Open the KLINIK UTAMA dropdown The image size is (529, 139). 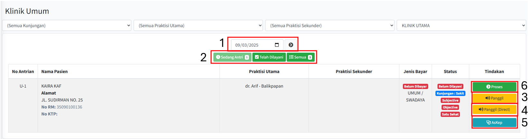pos(461,26)
